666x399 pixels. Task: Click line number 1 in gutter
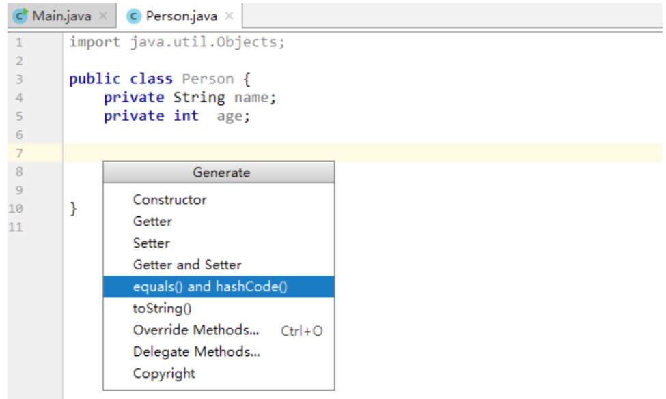[20, 42]
